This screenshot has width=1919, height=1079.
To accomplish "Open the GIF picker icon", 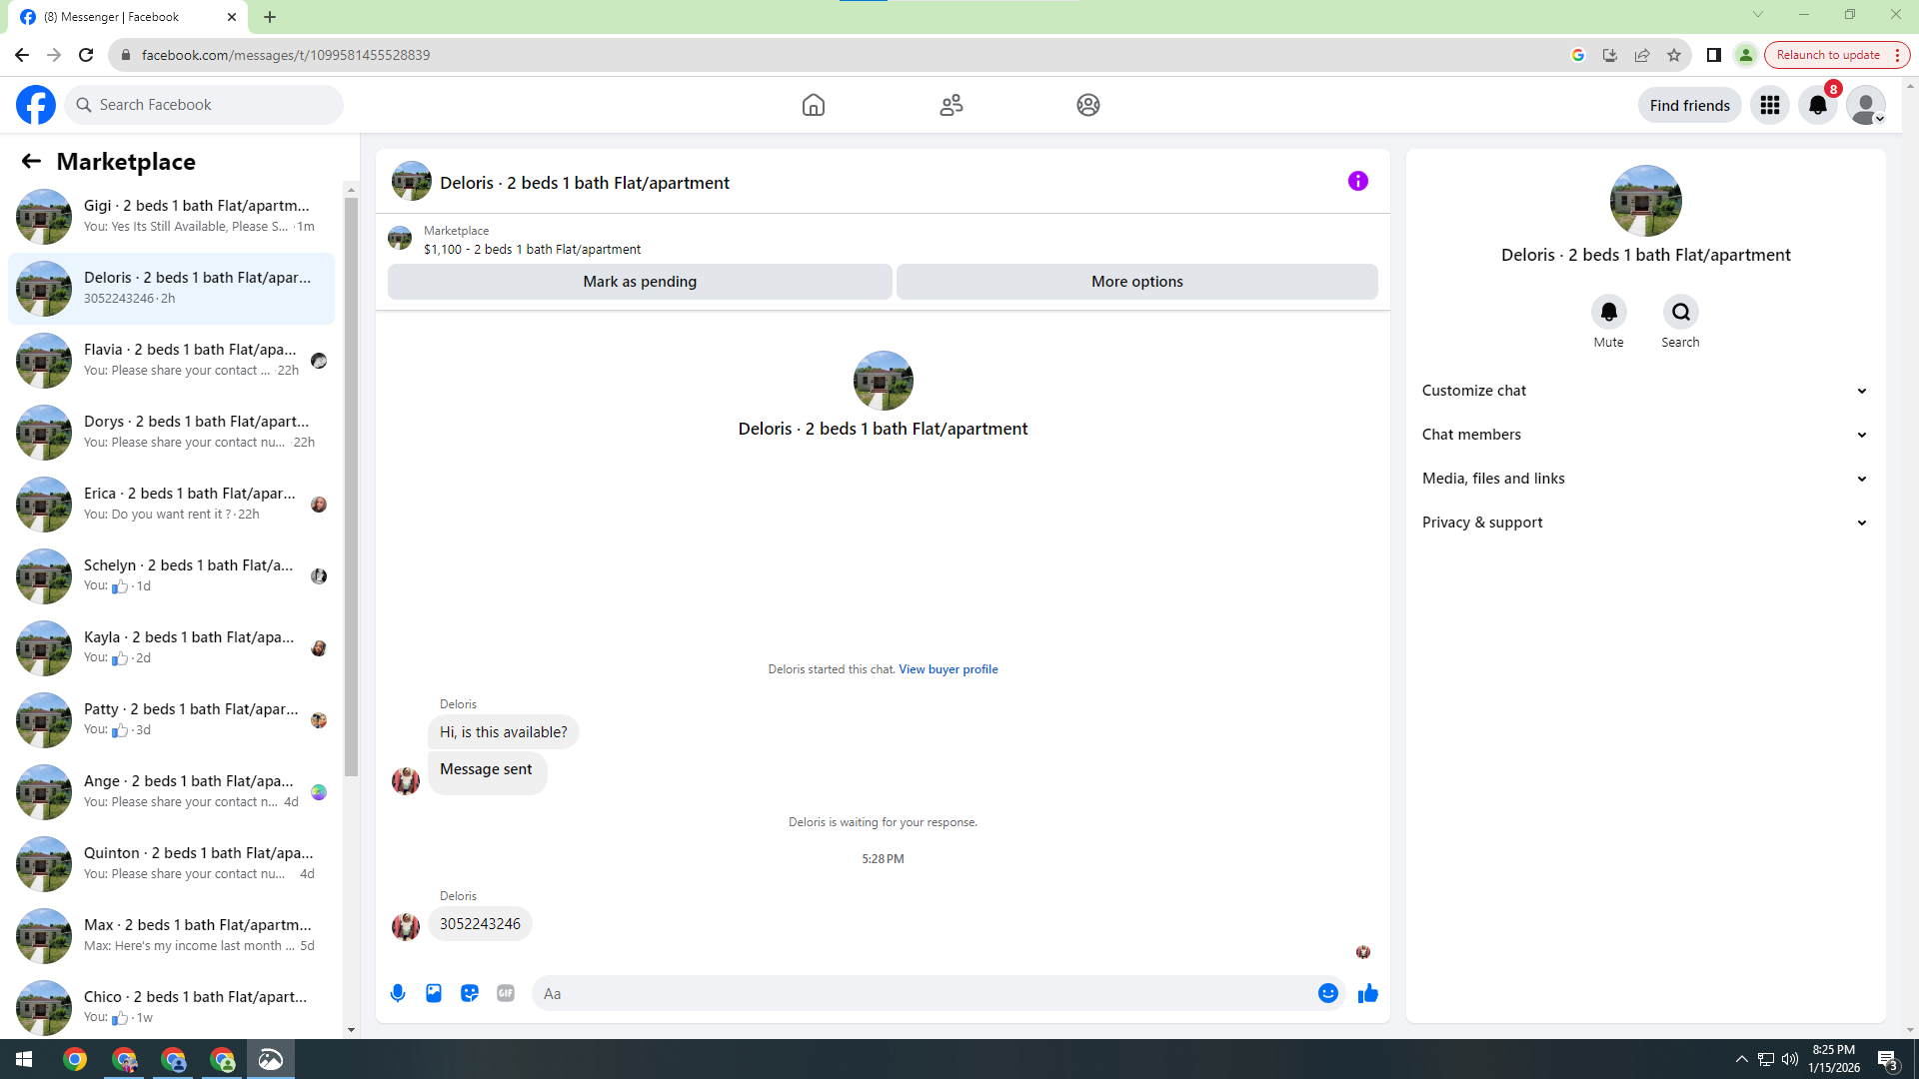I will click(x=506, y=993).
